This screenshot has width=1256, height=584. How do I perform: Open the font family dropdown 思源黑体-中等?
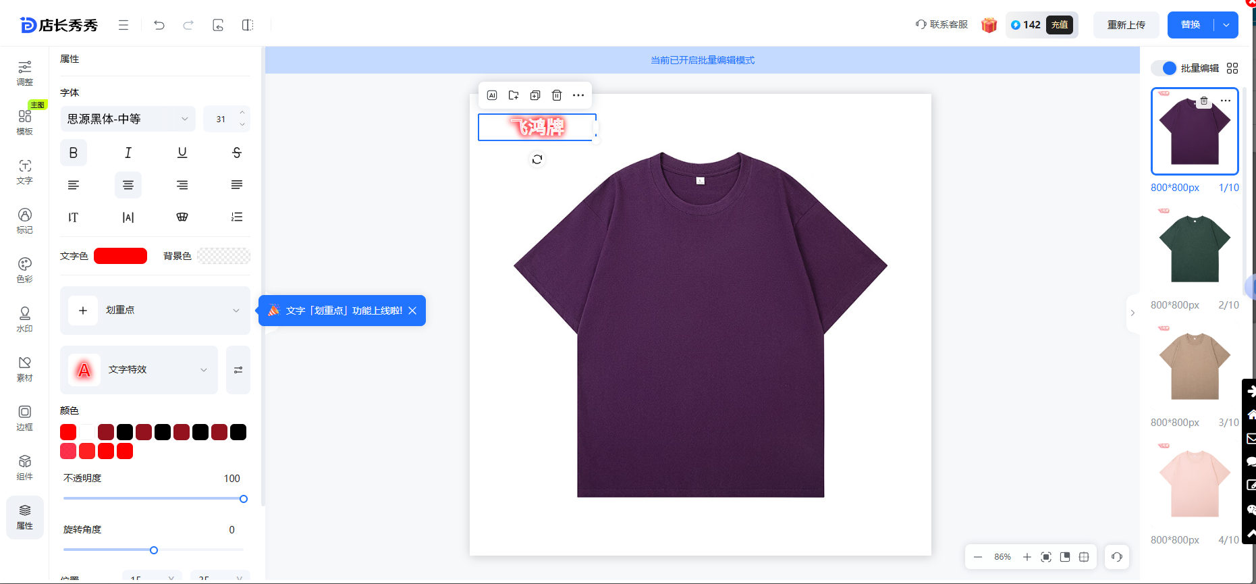[128, 119]
